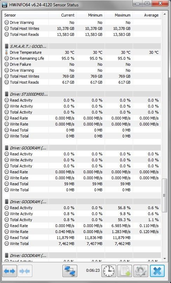Open sensor settings with the gear icon

(x=141, y=271)
